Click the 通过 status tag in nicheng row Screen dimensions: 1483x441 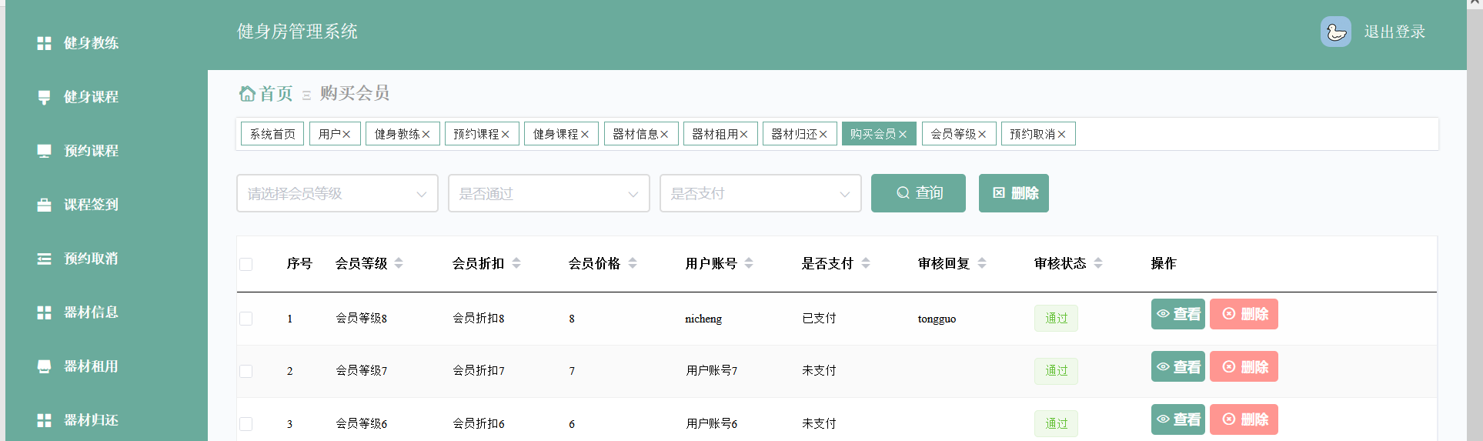[1056, 319]
